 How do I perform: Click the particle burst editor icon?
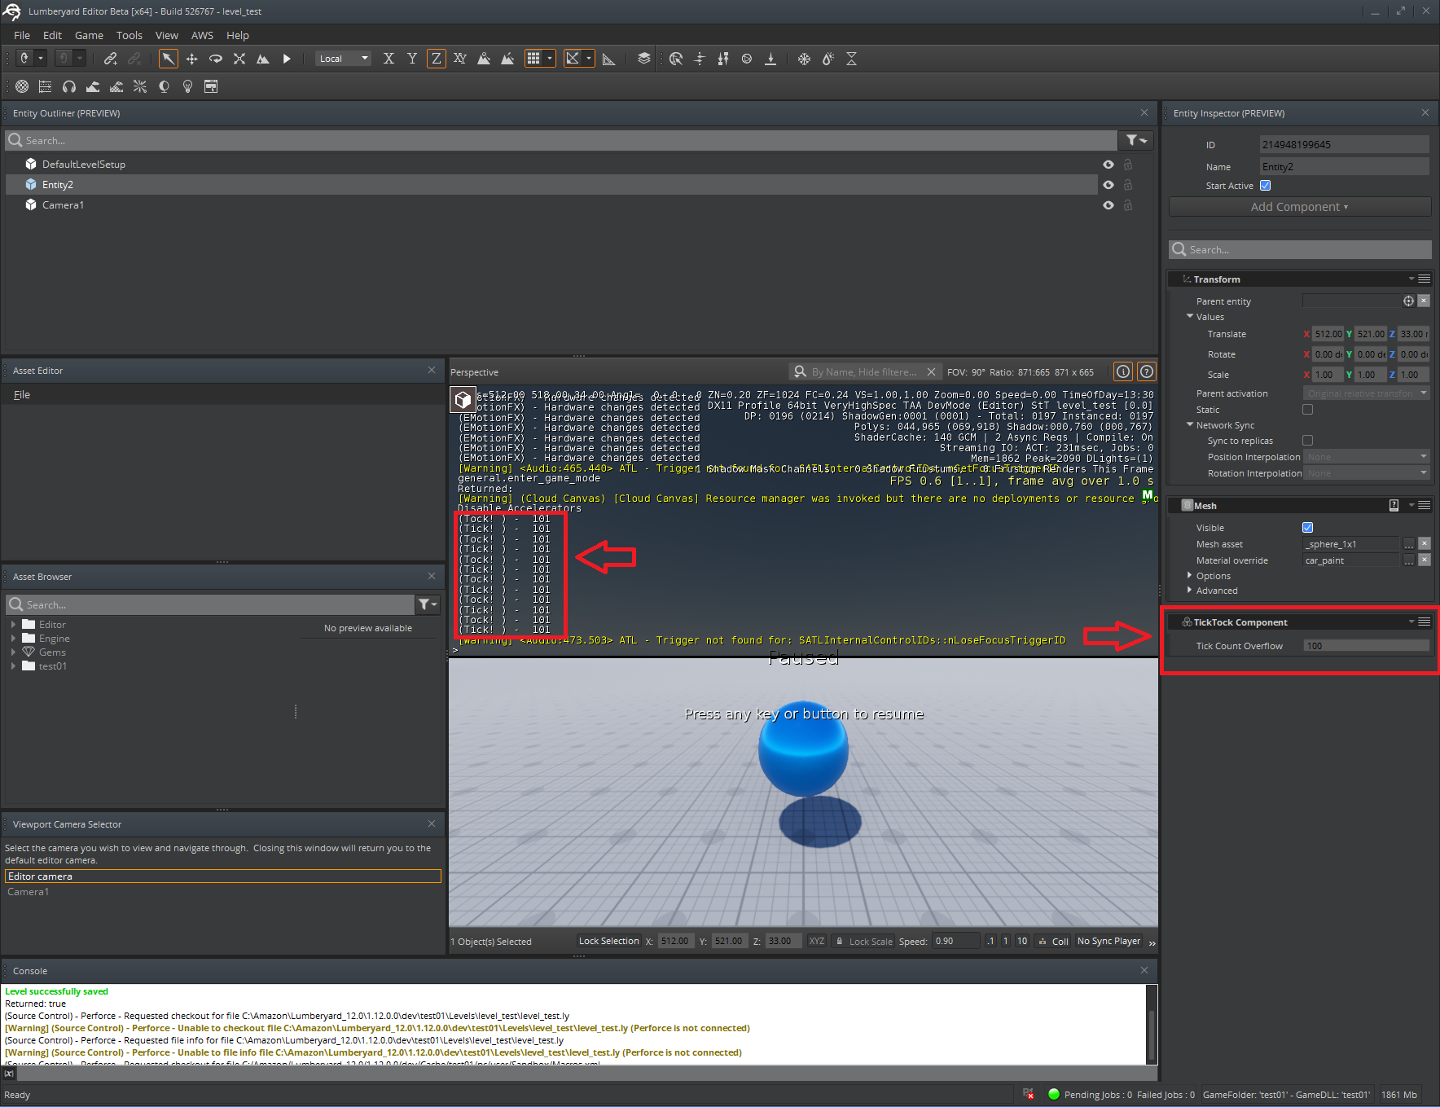140,86
